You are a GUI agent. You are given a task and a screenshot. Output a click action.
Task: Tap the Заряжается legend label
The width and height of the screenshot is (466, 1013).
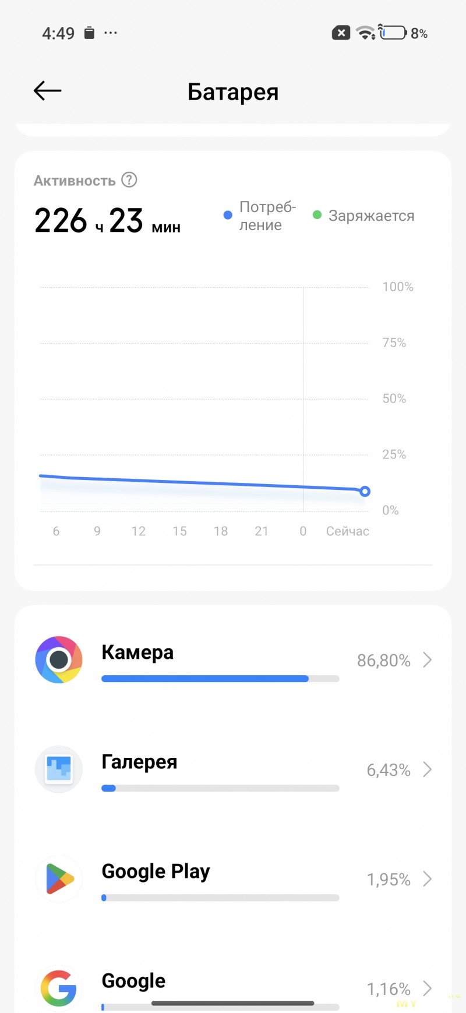click(371, 216)
